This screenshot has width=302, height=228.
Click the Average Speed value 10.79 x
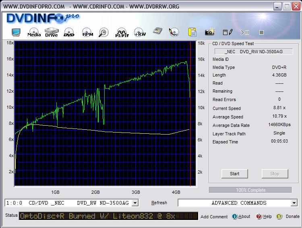(279, 116)
